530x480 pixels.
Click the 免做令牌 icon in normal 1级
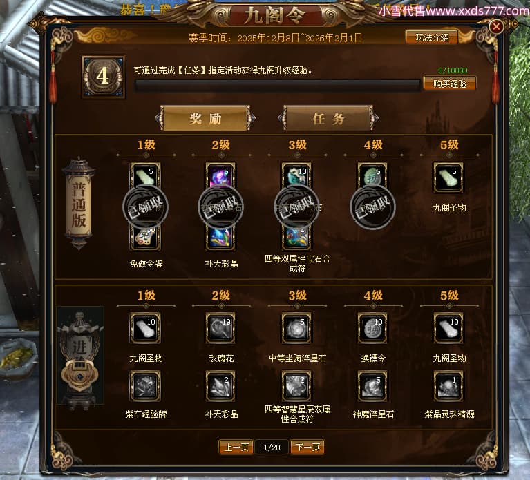pos(145,238)
